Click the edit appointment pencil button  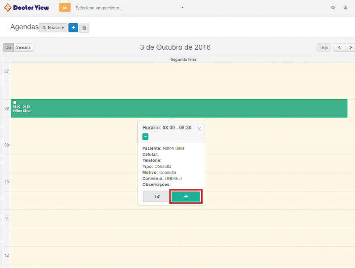(x=157, y=197)
